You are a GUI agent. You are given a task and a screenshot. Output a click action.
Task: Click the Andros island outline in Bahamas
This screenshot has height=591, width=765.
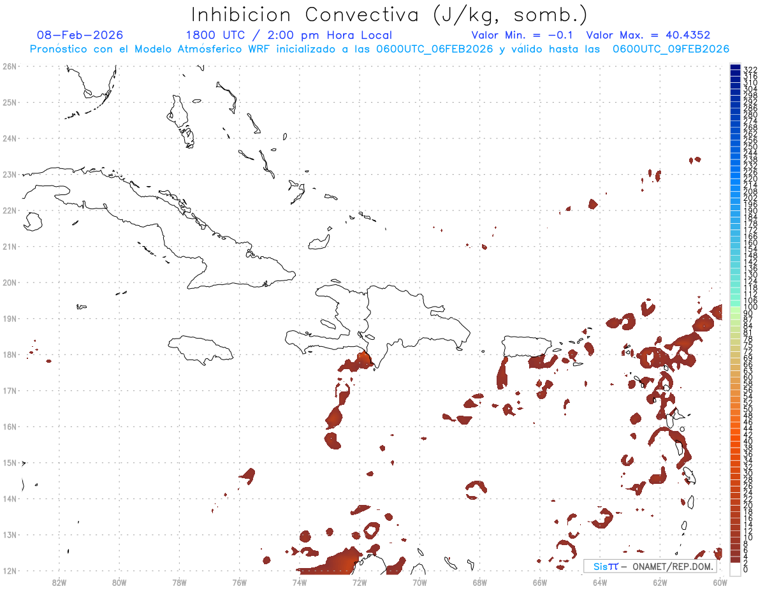point(180,119)
